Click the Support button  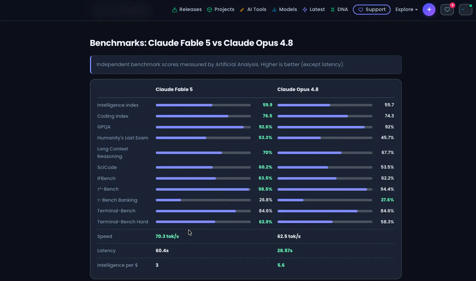pos(372,10)
